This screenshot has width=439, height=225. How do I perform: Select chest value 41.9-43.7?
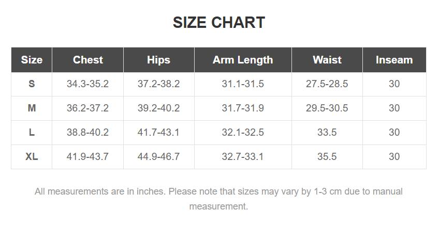click(x=87, y=157)
